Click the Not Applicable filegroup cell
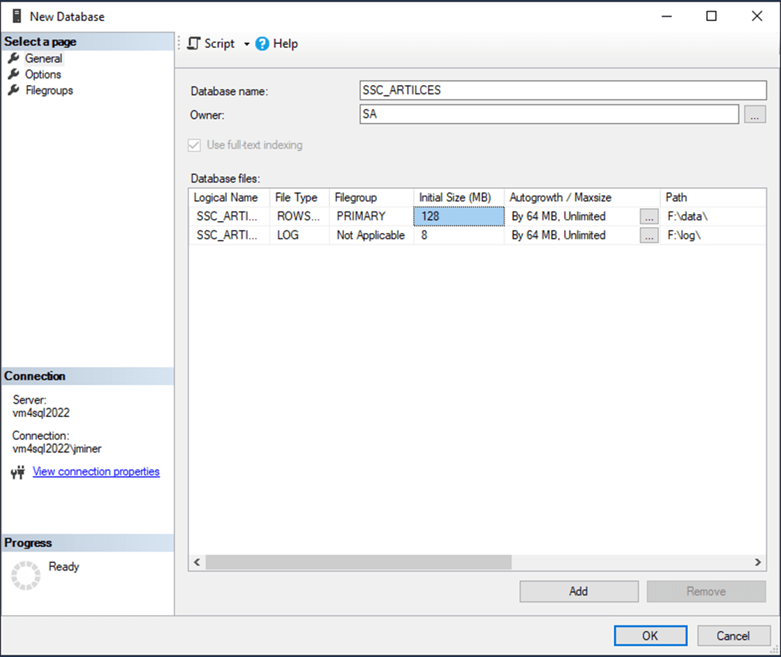781x657 pixels. coord(371,236)
